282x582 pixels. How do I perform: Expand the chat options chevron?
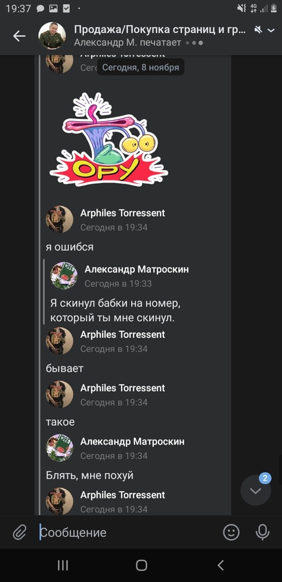271,30
